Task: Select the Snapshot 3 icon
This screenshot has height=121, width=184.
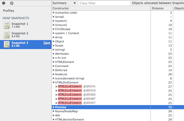Action: point(7,44)
